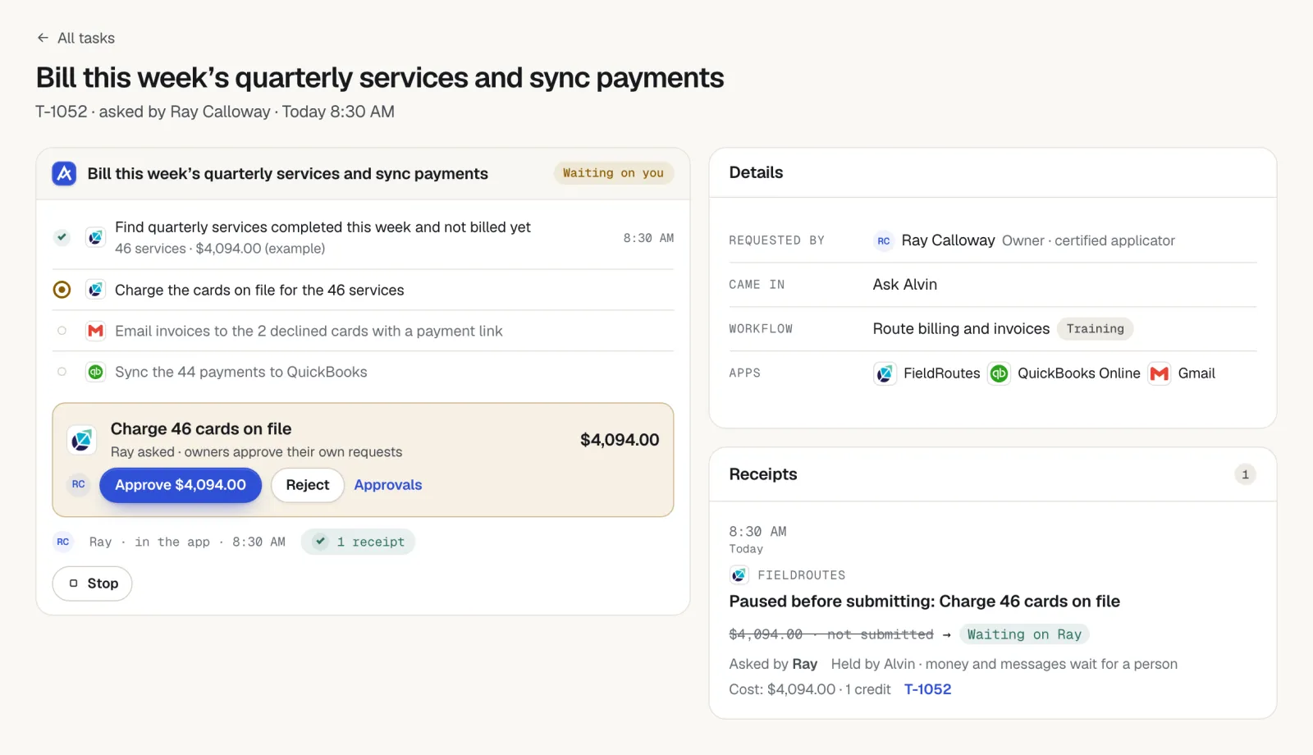Click 'Paused before submitting: Charge 46 cards on file'
This screenshot has height=755, width=1313.
(x=925, y=602)
